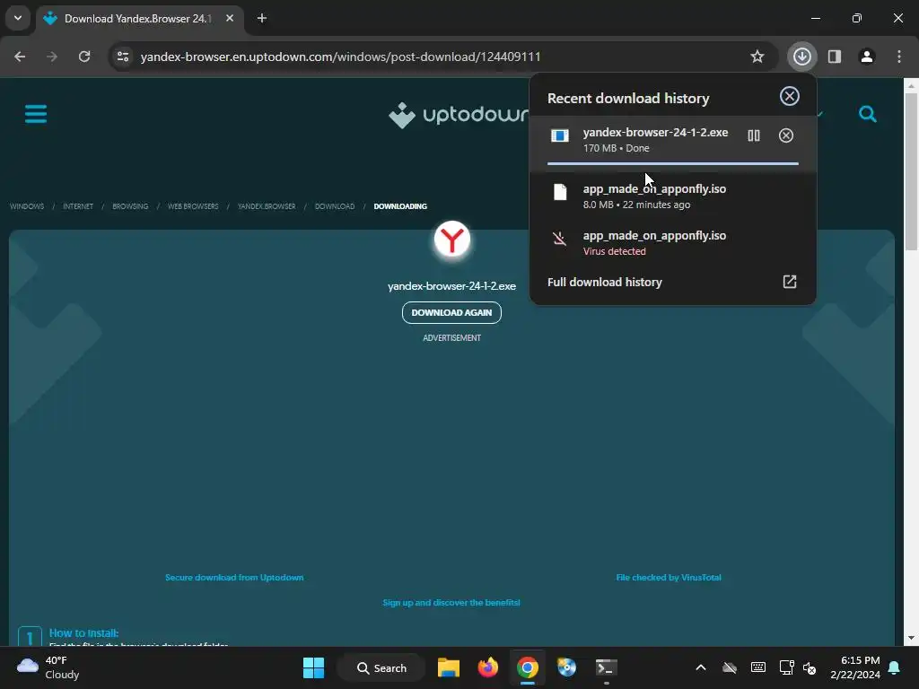Open the Chrome three-dot menu
919x689 pixels.
pyautogui.click(x=899, y=57)
